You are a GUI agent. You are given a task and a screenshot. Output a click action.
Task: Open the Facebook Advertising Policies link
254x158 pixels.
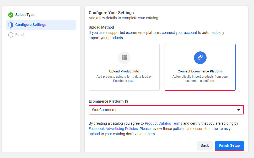(113, 129)
